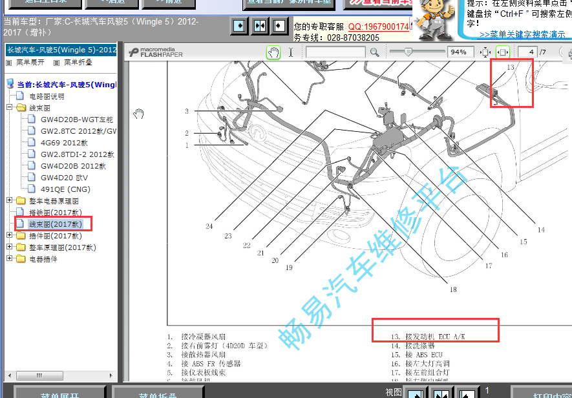Click the fit-to-width zoom icon
The width and height of the screenshot is (572, 398).
coord(502,52)
